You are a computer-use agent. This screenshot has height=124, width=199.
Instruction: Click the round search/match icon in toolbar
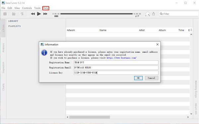(148, 14)
